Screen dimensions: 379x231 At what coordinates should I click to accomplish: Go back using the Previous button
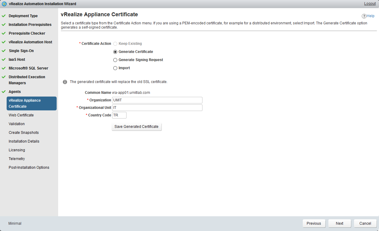(x=314, y=223)
